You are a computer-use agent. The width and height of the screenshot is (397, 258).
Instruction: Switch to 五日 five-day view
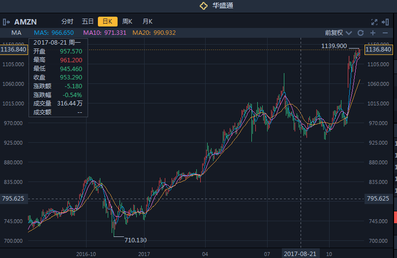click(x=88, y=22)
